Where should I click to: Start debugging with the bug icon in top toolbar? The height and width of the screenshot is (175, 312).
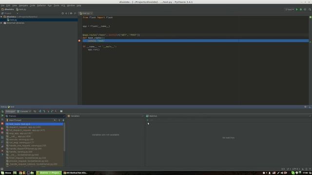301,9
